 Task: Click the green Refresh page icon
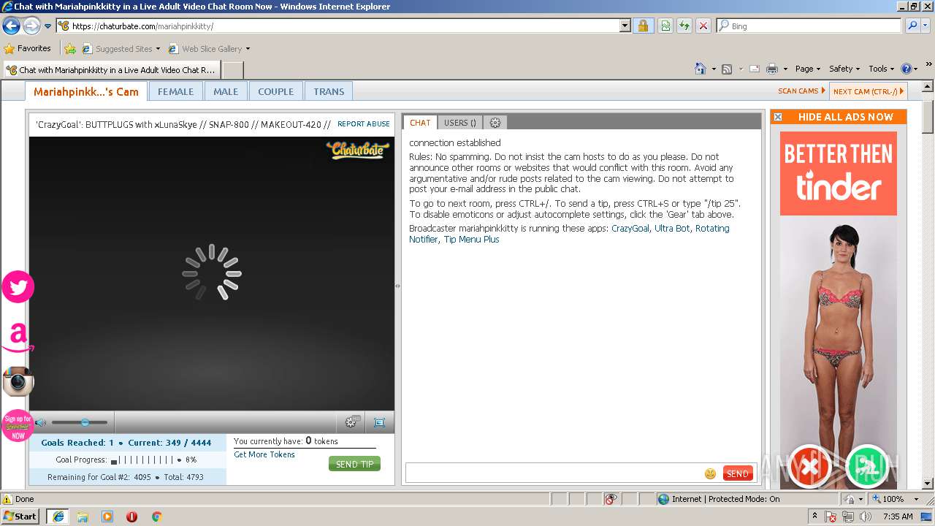pyautogui.click(x=684, y=26)
